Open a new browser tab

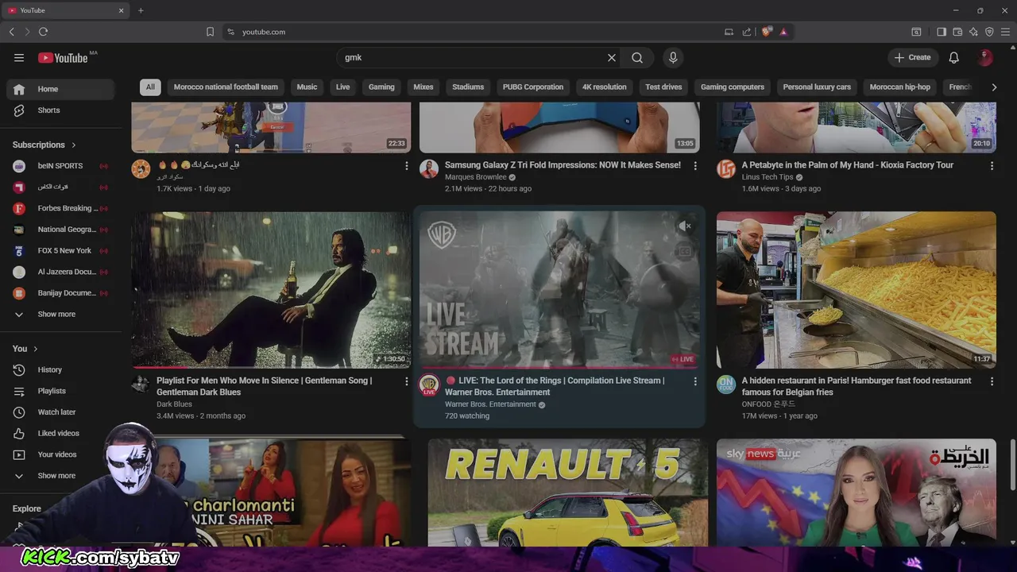pos(141,10)
